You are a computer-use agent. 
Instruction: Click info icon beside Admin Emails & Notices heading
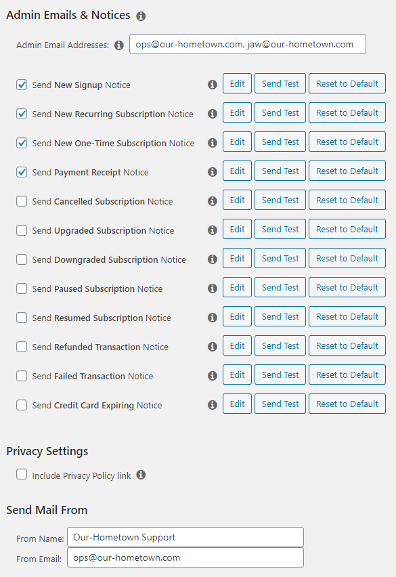(x=141, y=16)
